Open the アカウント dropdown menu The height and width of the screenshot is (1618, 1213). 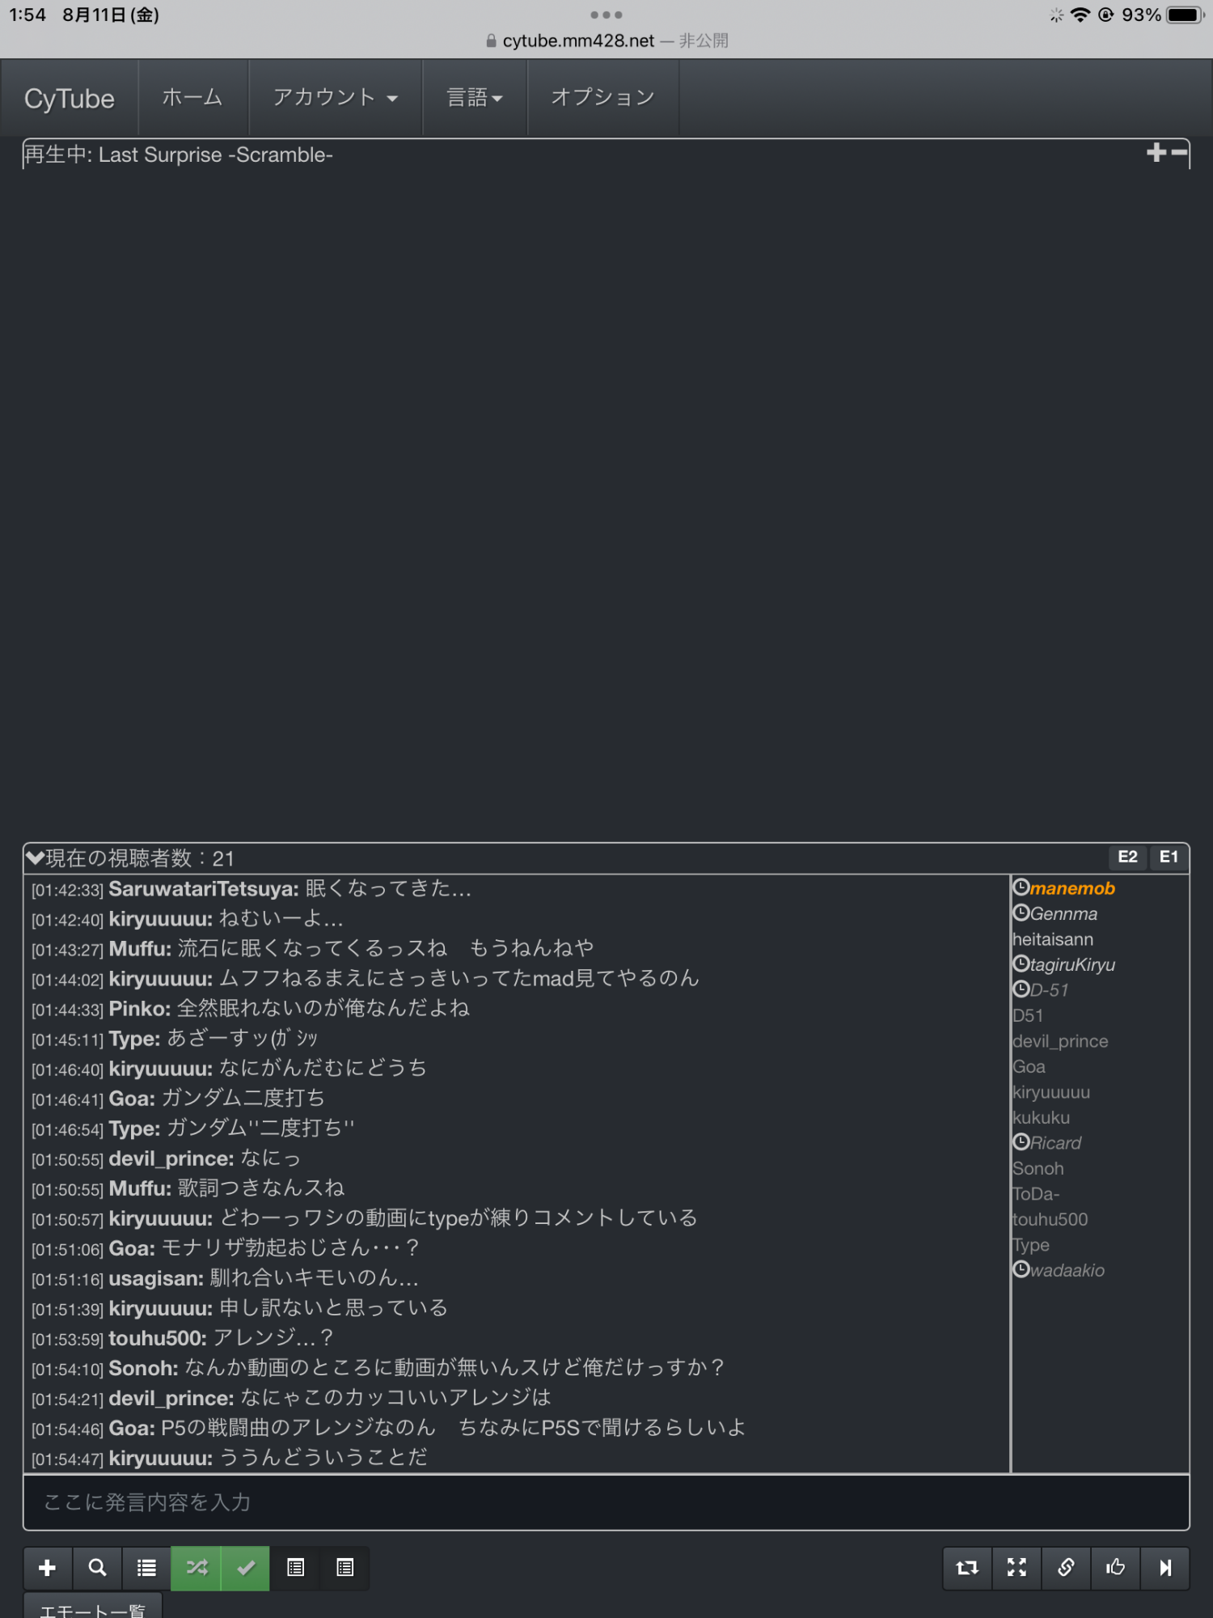coord(335,98)
